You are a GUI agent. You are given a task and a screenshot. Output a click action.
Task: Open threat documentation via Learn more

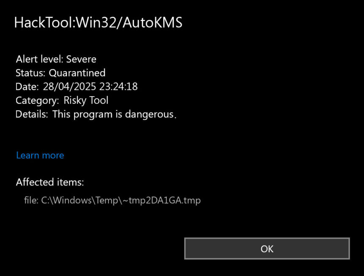pos(40,155)
